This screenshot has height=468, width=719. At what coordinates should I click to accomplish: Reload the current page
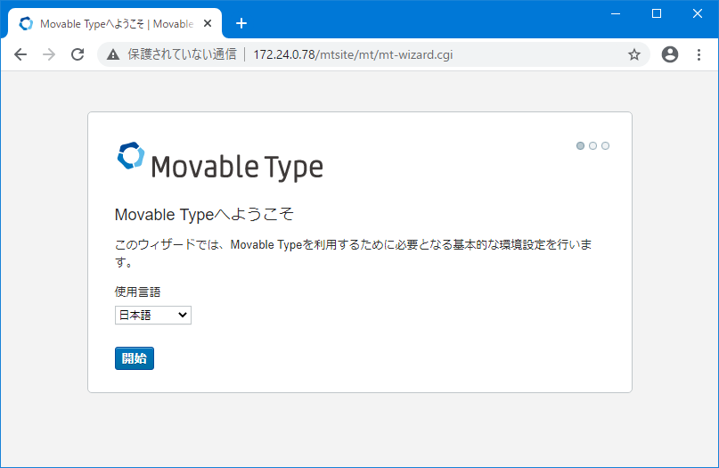(78, 54)
